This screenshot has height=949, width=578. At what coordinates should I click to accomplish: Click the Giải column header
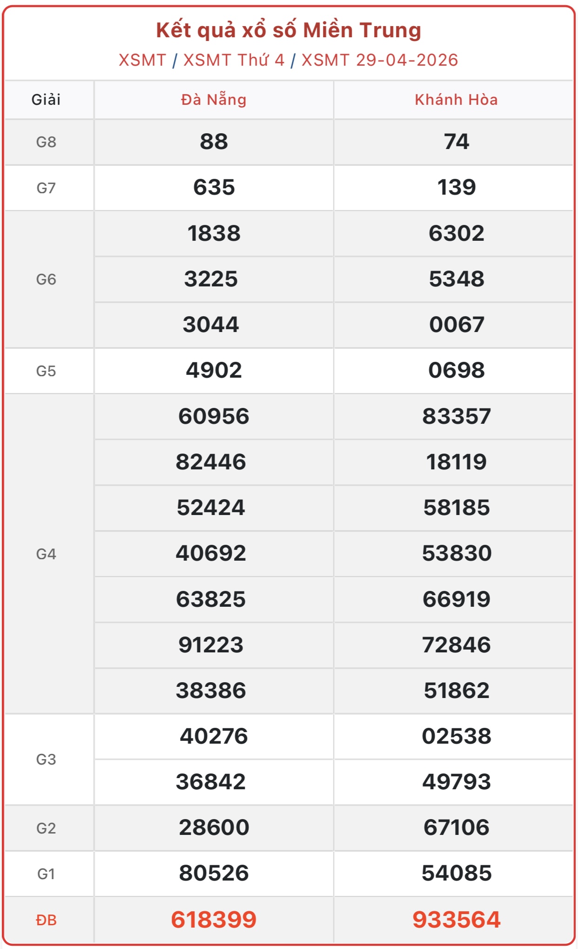[x=46, y=100]
